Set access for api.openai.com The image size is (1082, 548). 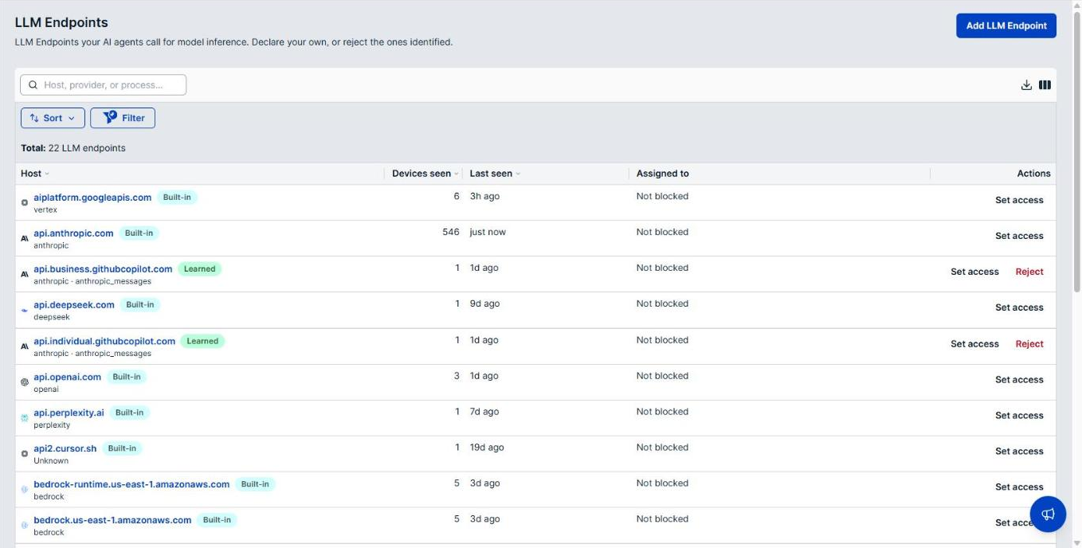pos(1019,380)
